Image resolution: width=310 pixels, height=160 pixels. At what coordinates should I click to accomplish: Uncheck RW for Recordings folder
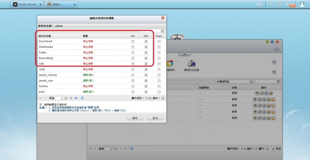click(x=146, y=58)
